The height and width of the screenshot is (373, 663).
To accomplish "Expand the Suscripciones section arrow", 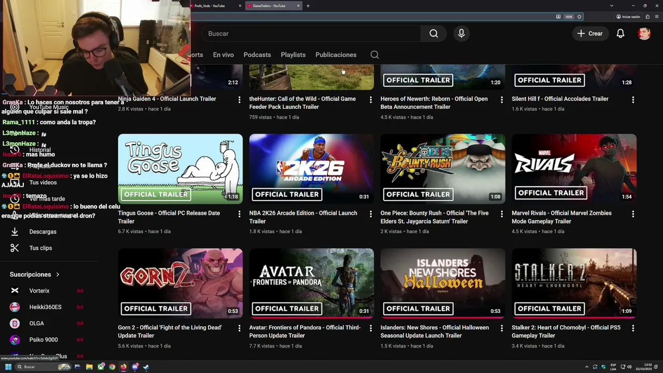I will pyautogui.click(x=57, y=275).
